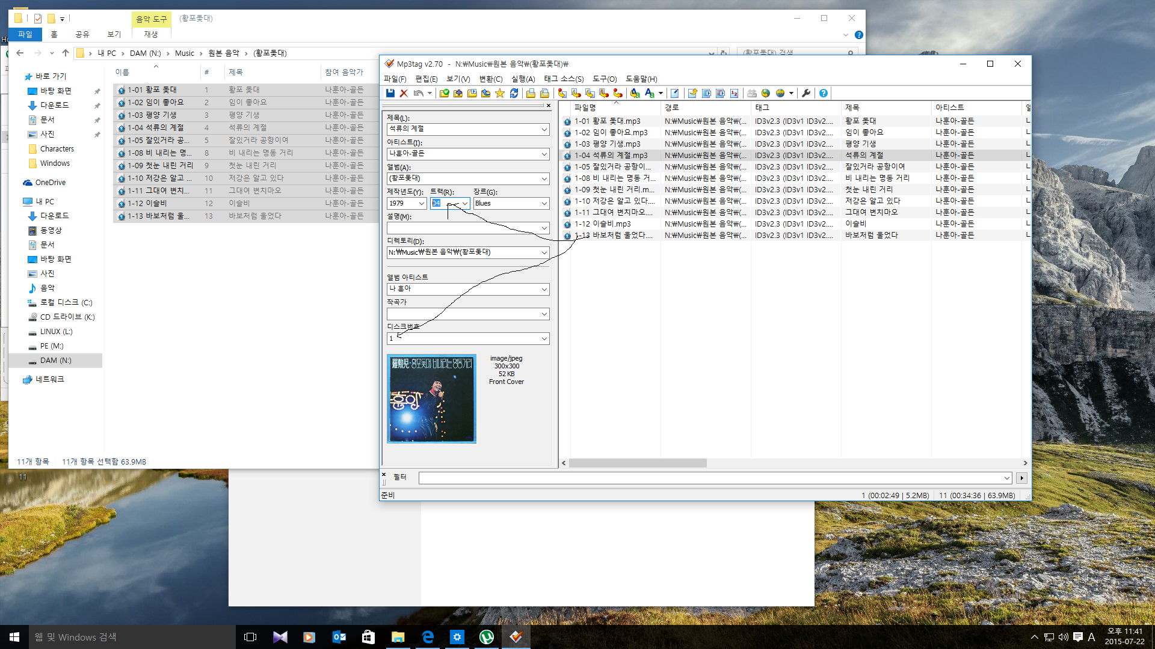Image resolution: width=1155 pixels, height=649 pixels.
Task: Click the add directory folder icon with plus
Action: click(x=458, y=93)
